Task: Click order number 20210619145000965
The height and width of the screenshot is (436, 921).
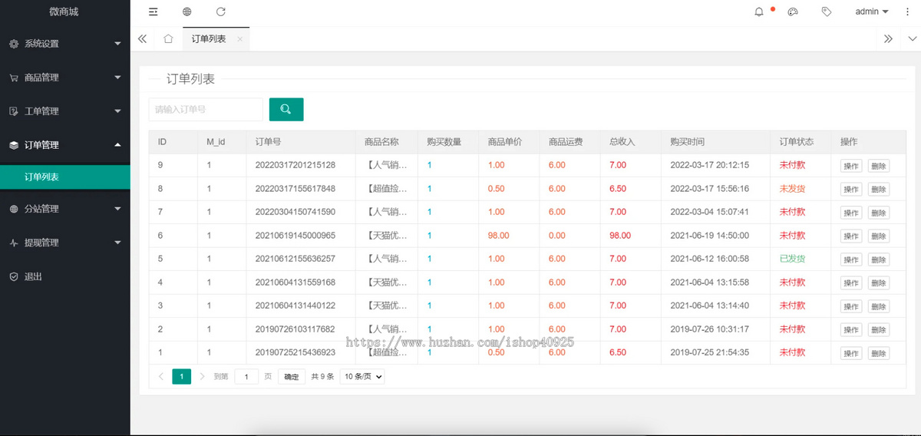Action: click(x=295, y=236)
